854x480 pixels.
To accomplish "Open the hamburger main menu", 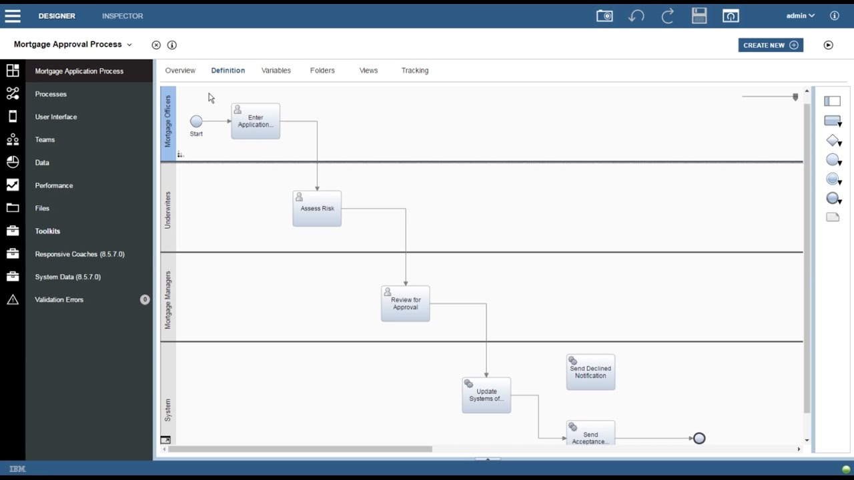I will (x=13, y=15).
